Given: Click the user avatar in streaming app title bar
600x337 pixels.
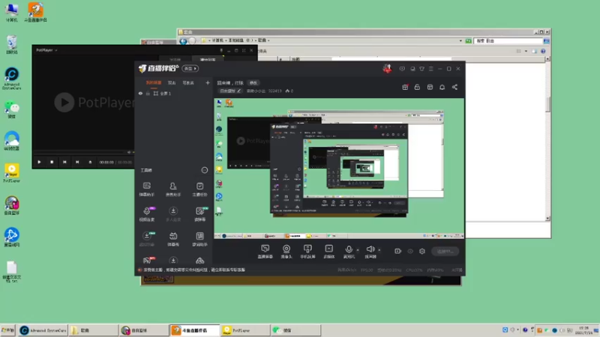Looking at the screenshot, I should 387,69.
